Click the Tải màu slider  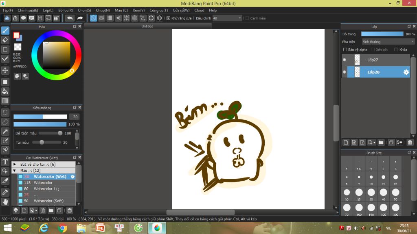[x=46, y=143]
